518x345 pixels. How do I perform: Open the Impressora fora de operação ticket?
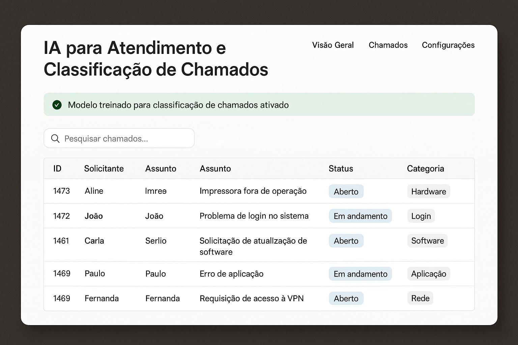point(253,191)
